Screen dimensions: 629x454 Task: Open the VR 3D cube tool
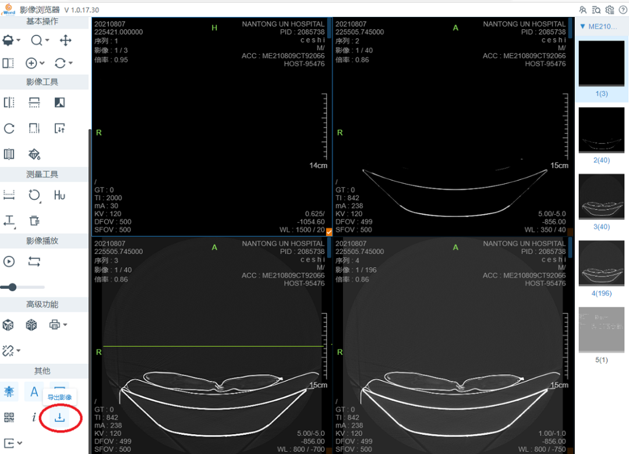pos(8,325)
